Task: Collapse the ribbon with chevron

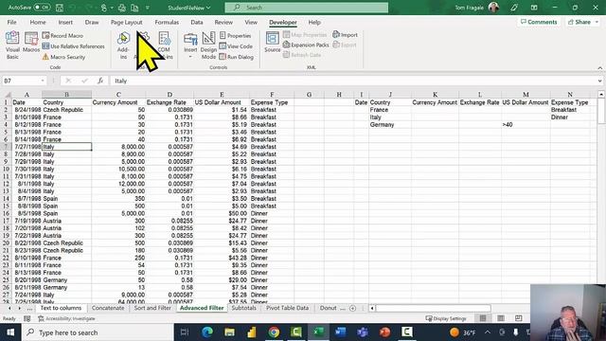Action: 599,68
